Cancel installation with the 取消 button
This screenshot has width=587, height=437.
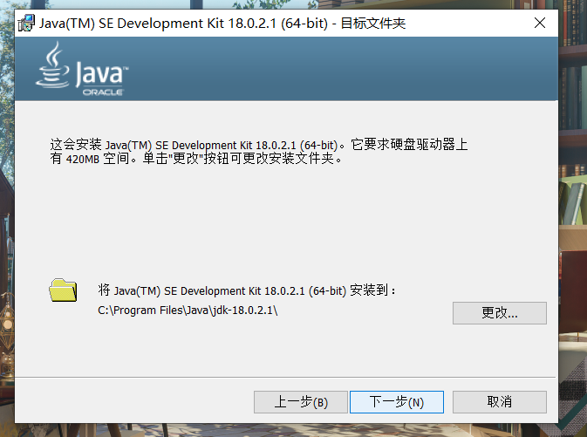point(500,402)
